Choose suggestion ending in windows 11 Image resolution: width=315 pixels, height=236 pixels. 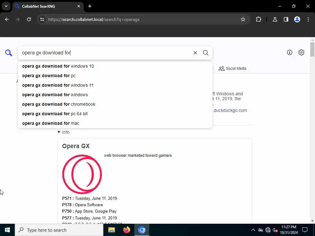115,85
